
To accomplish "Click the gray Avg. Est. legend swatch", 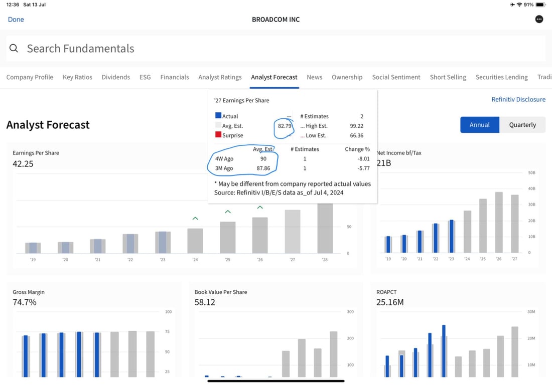I will tap(218, 125).
